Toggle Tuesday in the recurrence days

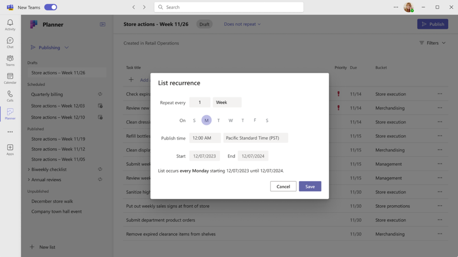click(219, 120)
